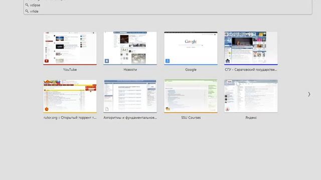
Task: Click magnifier icon beside eclipse suggestion
Action: pyautogui.click(x=27, y=5)
